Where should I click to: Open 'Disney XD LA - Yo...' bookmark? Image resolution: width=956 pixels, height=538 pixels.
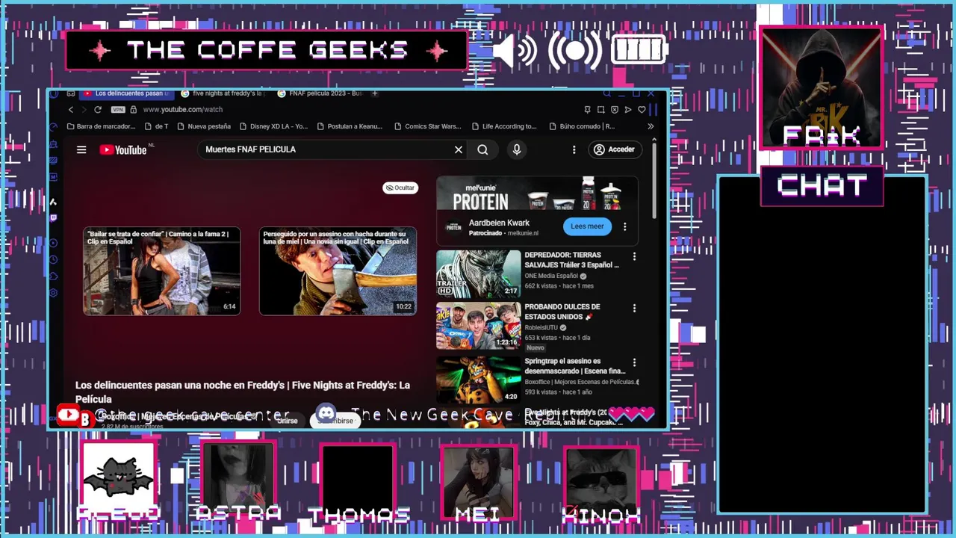click(273, 126)
